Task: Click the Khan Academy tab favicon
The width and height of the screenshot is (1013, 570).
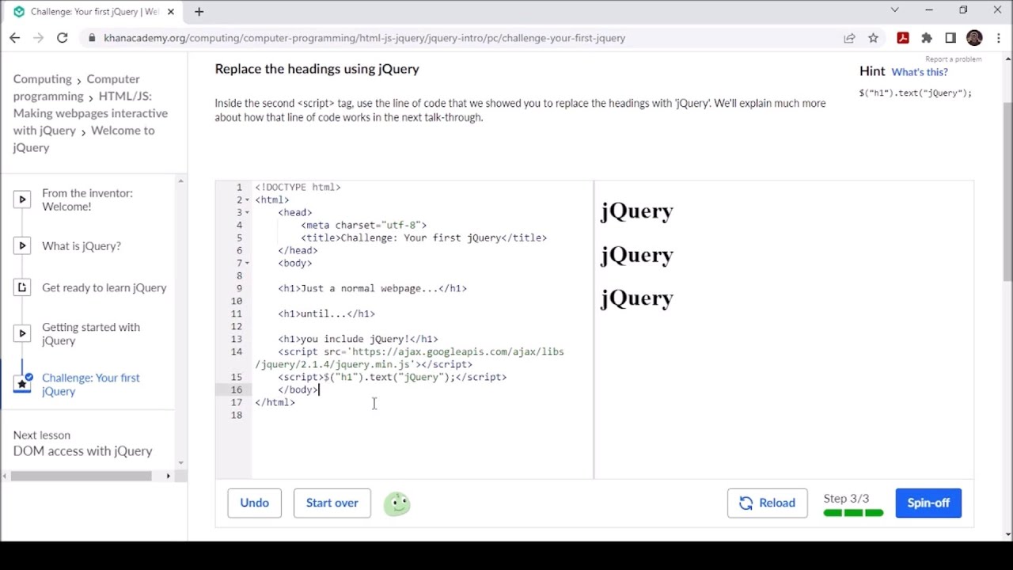Action: 19,12
